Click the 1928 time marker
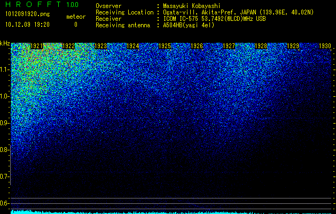This screenshot has height=214, width=336. pos(261,46)
